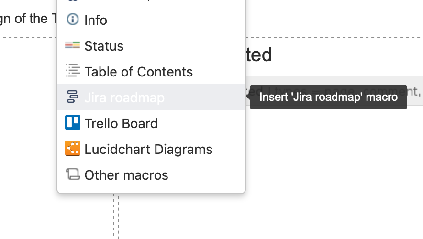Click the Jira roadmap icon
Viewport: 423px width, 239px height.
click(x=73, y=97)
